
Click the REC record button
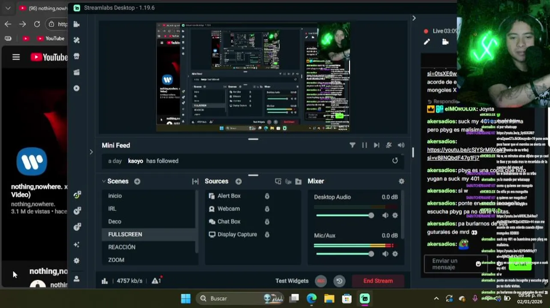pos(321,281)
